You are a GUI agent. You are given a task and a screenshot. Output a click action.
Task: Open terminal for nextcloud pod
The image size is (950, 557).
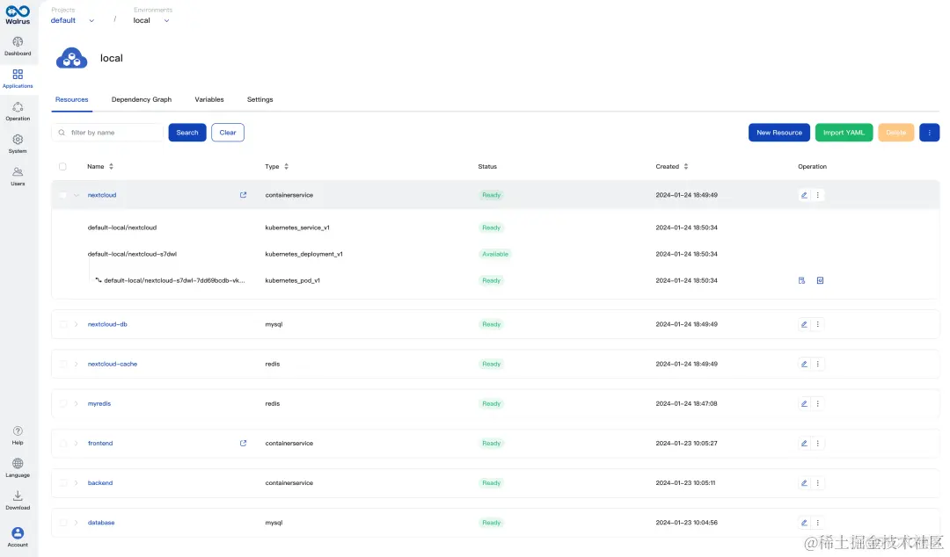tap(820, 280)
